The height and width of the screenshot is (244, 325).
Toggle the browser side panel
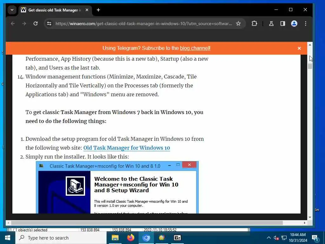283,24
